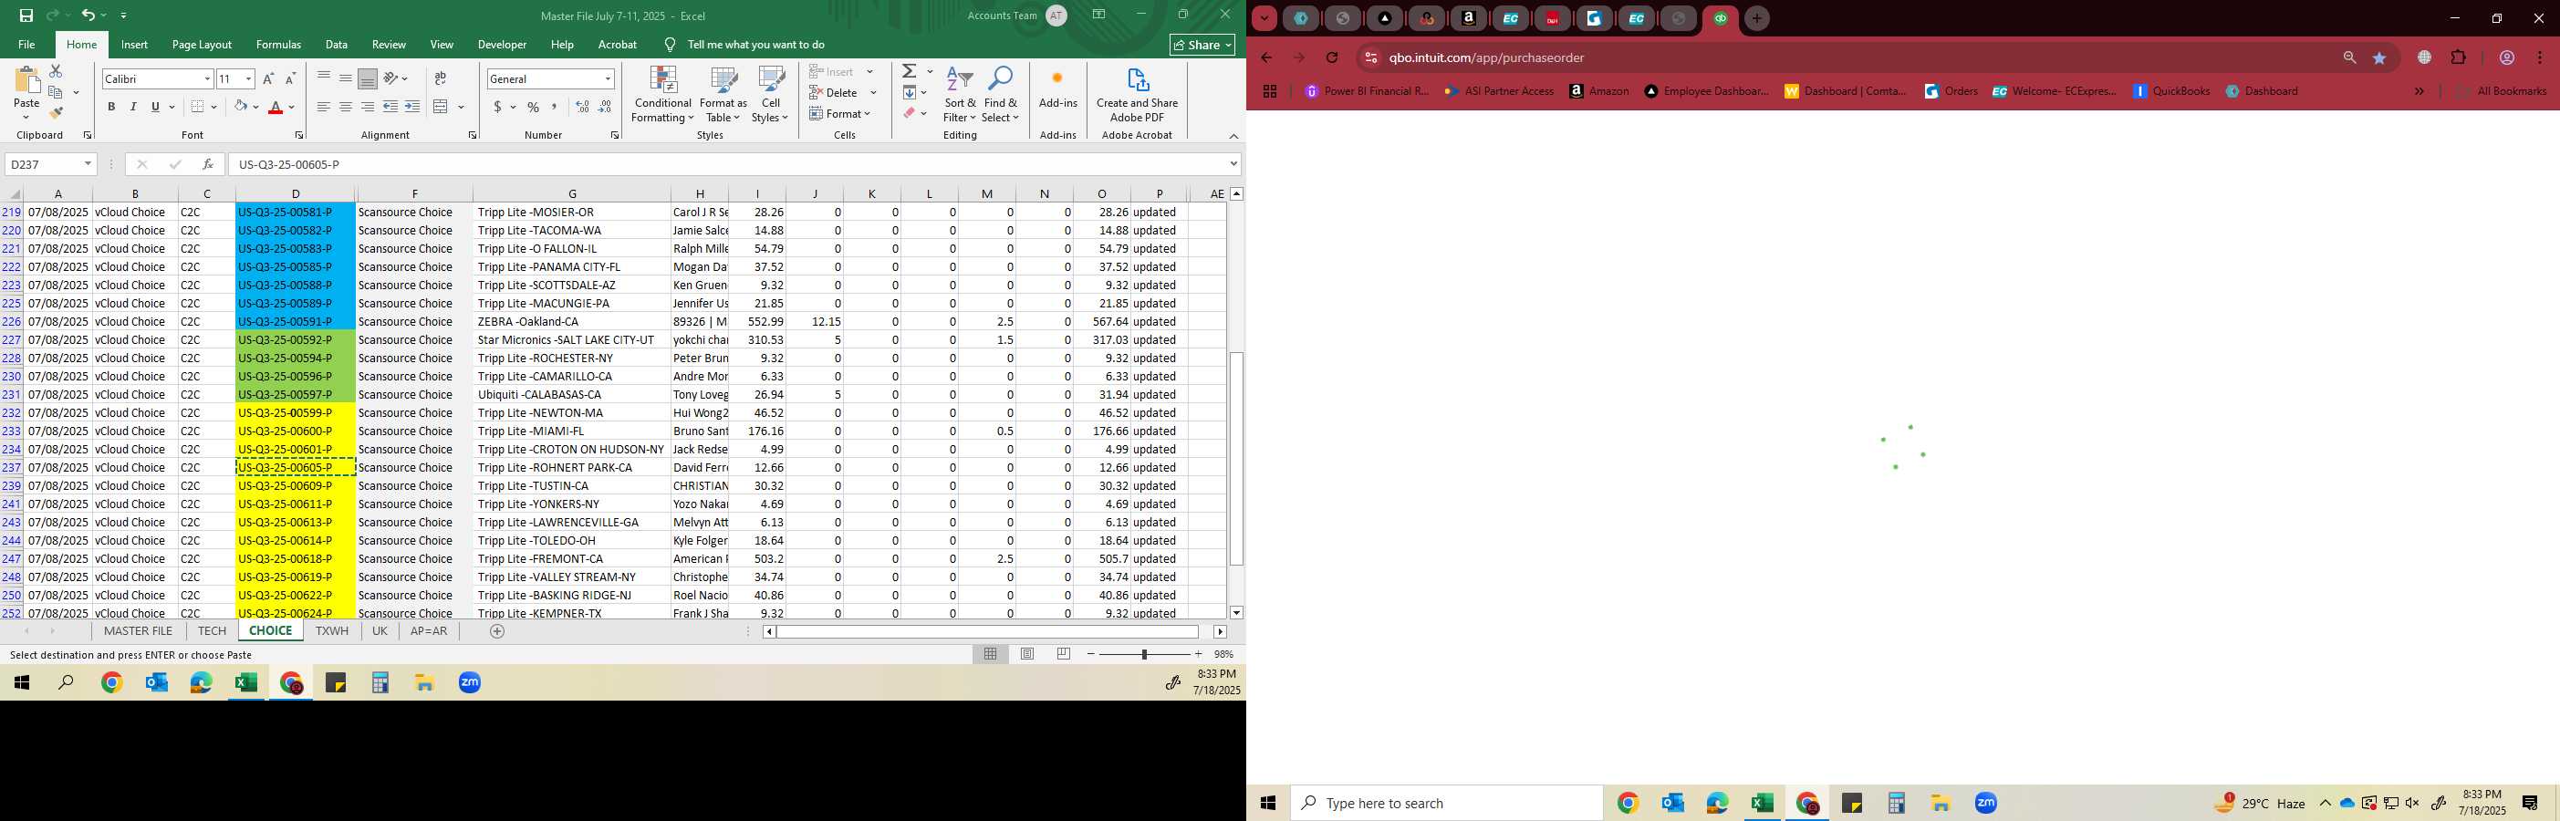Click the Excel zoom slider handle
Image resolution: width=2560 pixels, height=821 pixels.
point(1144,654)
